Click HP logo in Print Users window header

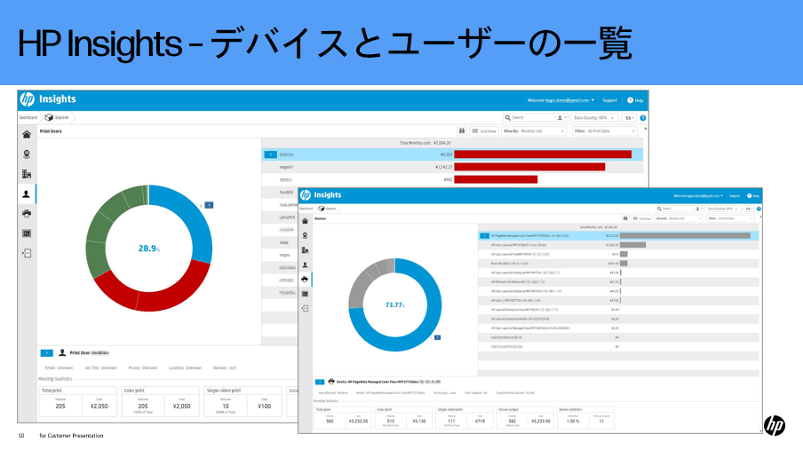(28, 99)
